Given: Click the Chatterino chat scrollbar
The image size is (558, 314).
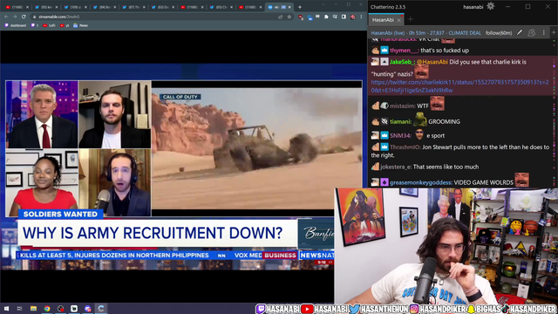Looking at the screenshot, I should click(555, 113).
